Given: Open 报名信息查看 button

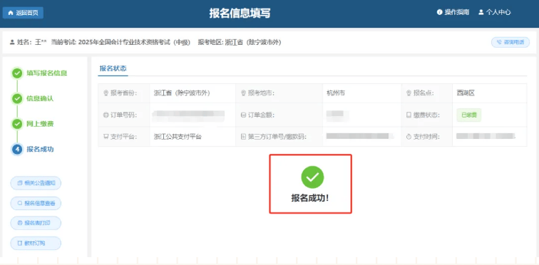Looking at the screenshot, I should [36, 203].
